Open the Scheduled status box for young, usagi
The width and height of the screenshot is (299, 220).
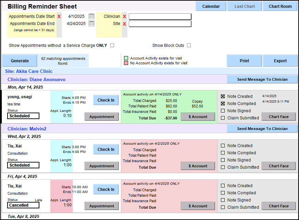(x=23, y=116)
